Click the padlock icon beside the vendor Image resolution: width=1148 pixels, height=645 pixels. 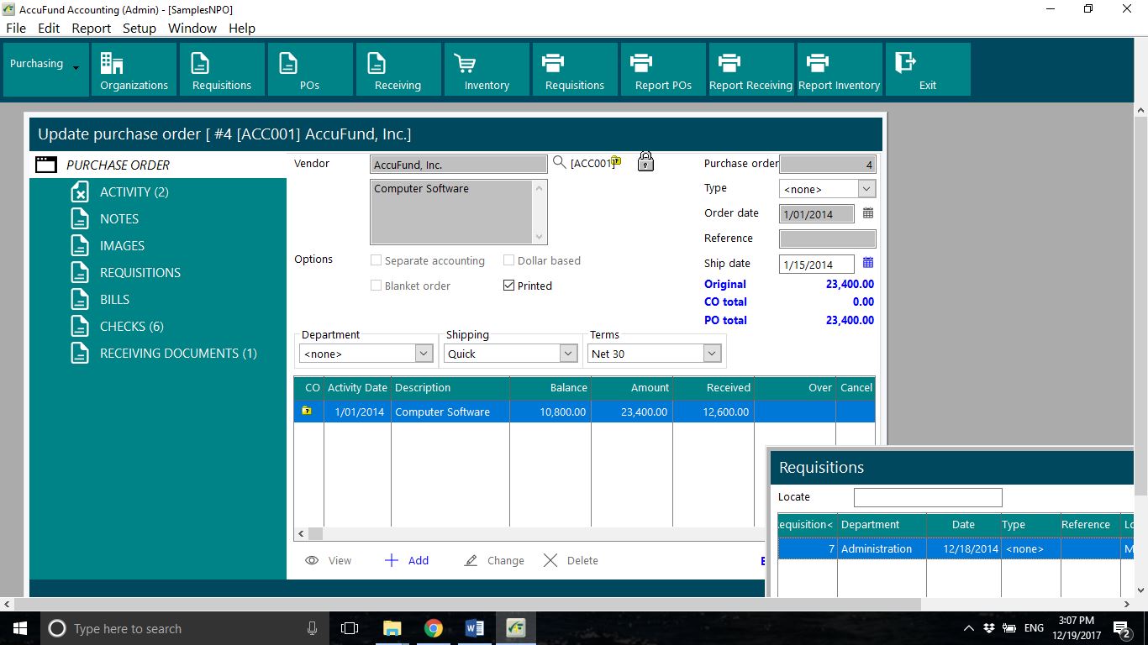tap(645, 160)
